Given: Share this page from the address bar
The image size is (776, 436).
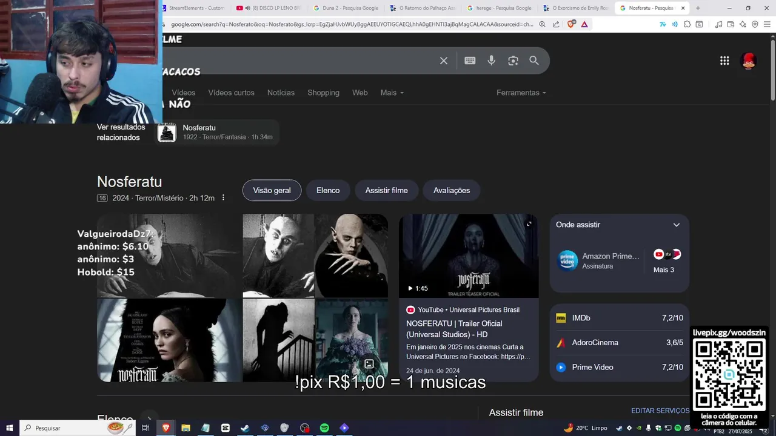Looking at the screenshot, I should tap(555, 24).
